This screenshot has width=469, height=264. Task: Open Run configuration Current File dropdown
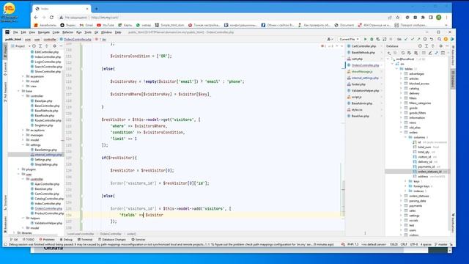pos(349,39)
